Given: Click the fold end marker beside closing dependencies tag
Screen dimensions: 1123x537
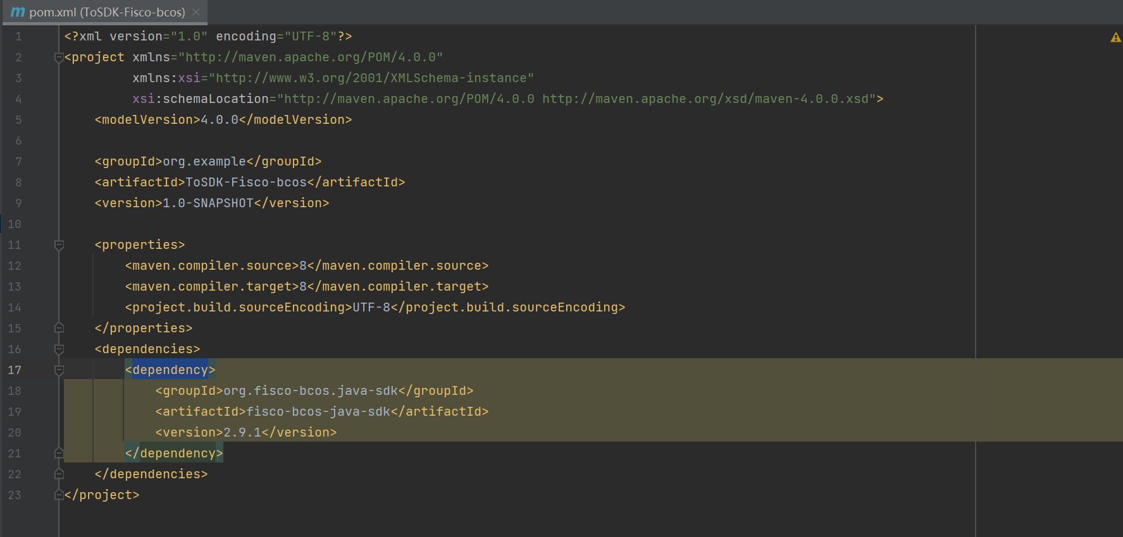Looking at the screenshot, I should (59, 474).
